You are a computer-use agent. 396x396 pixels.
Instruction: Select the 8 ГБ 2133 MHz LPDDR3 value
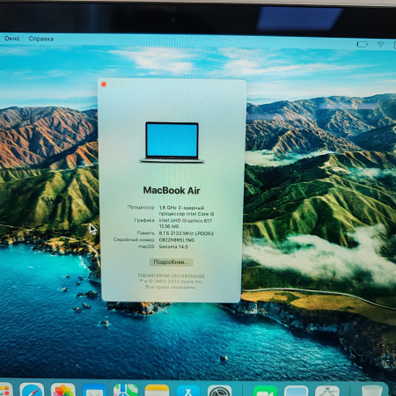point(187,233)
